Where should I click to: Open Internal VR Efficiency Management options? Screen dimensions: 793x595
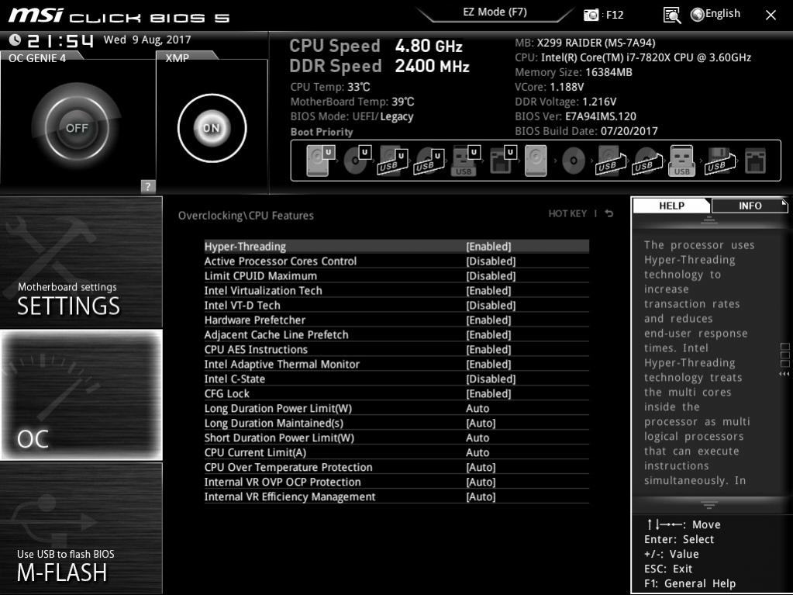coord(397,496)
